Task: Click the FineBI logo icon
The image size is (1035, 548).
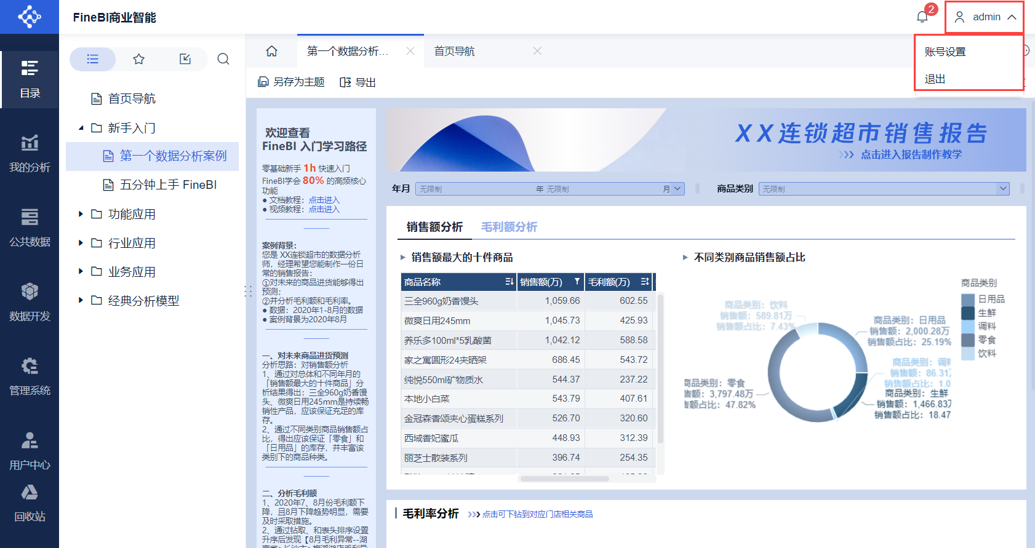Action: click(x=30, y=17)
